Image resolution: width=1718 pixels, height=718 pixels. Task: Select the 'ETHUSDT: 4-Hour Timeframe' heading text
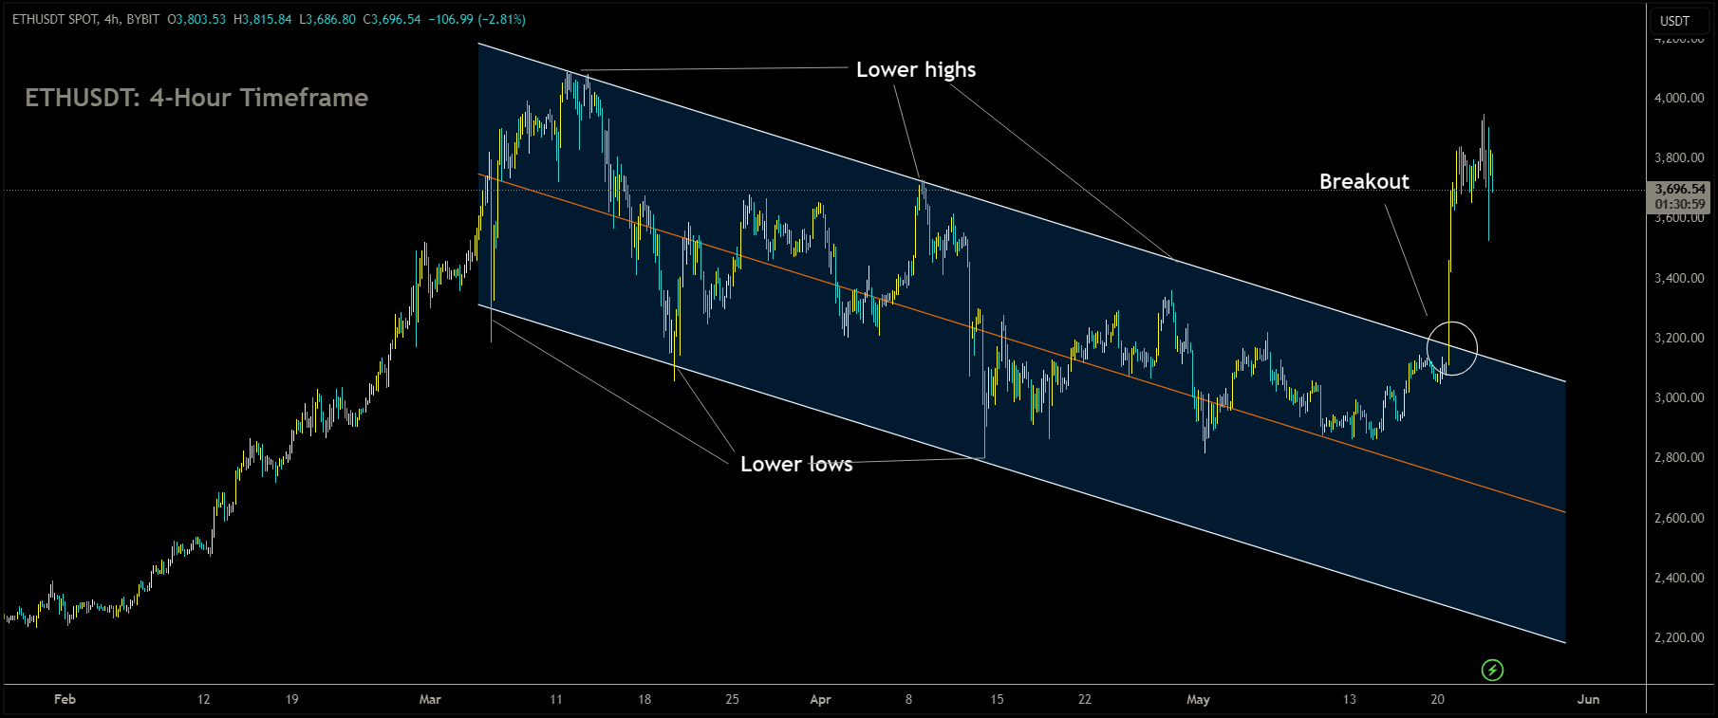[x=196, y=98]
